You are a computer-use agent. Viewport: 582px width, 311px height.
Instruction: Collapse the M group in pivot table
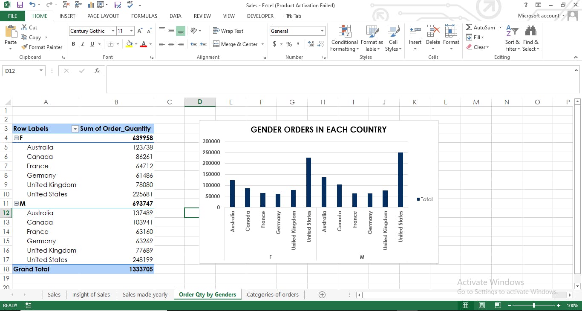pyautogui.click(x=17, y=204)
